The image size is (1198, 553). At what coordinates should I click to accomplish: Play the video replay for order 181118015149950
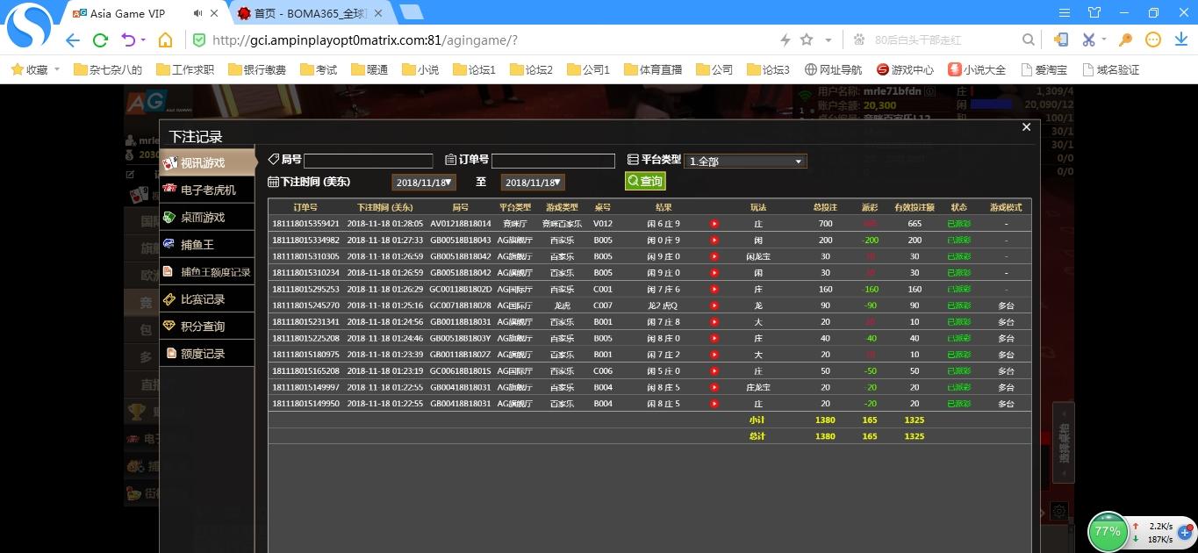(714, 404)
